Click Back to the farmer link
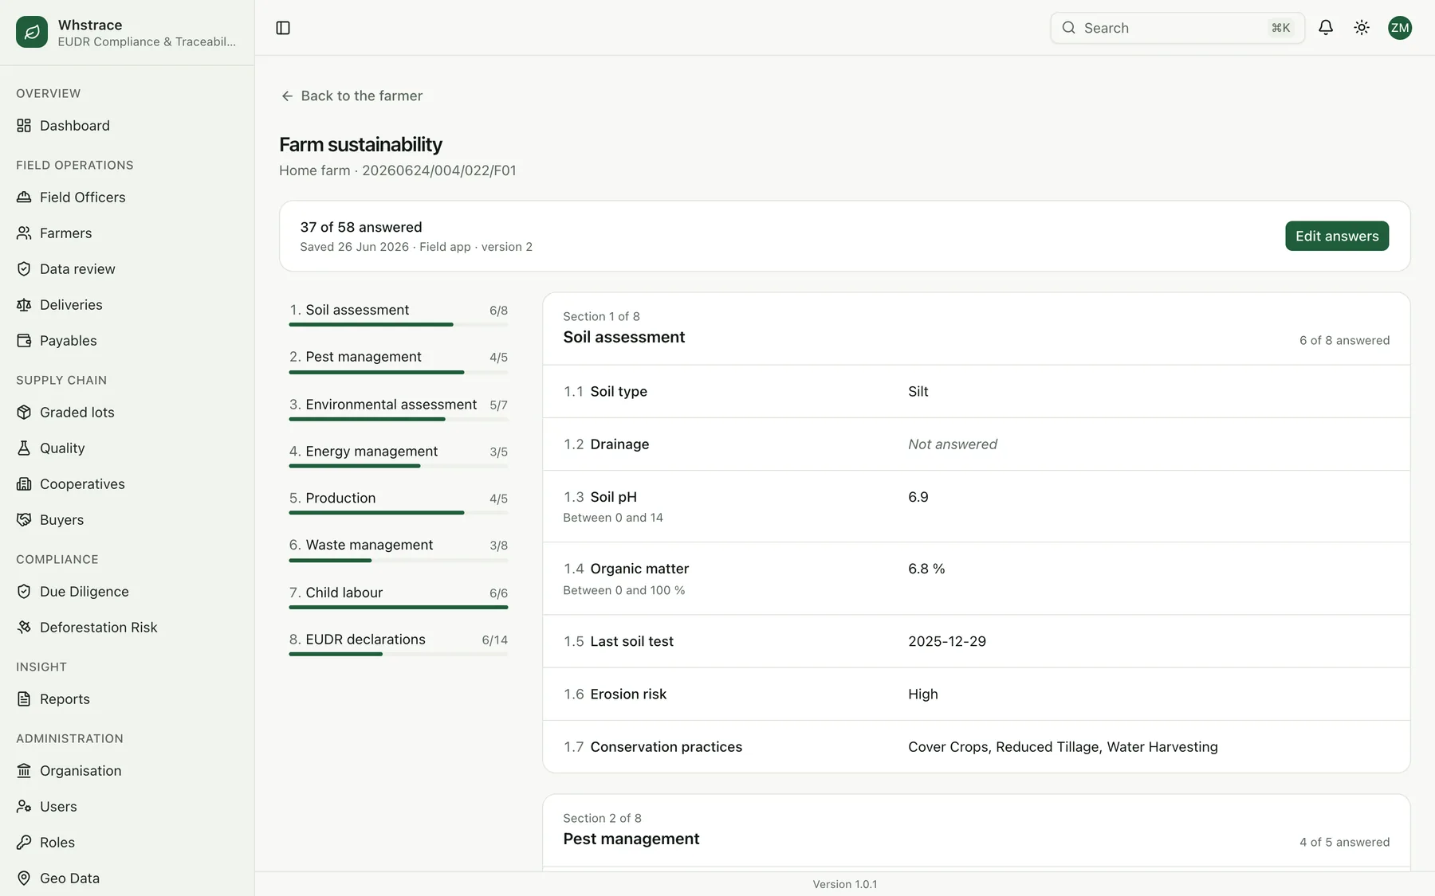 [352, 96]
